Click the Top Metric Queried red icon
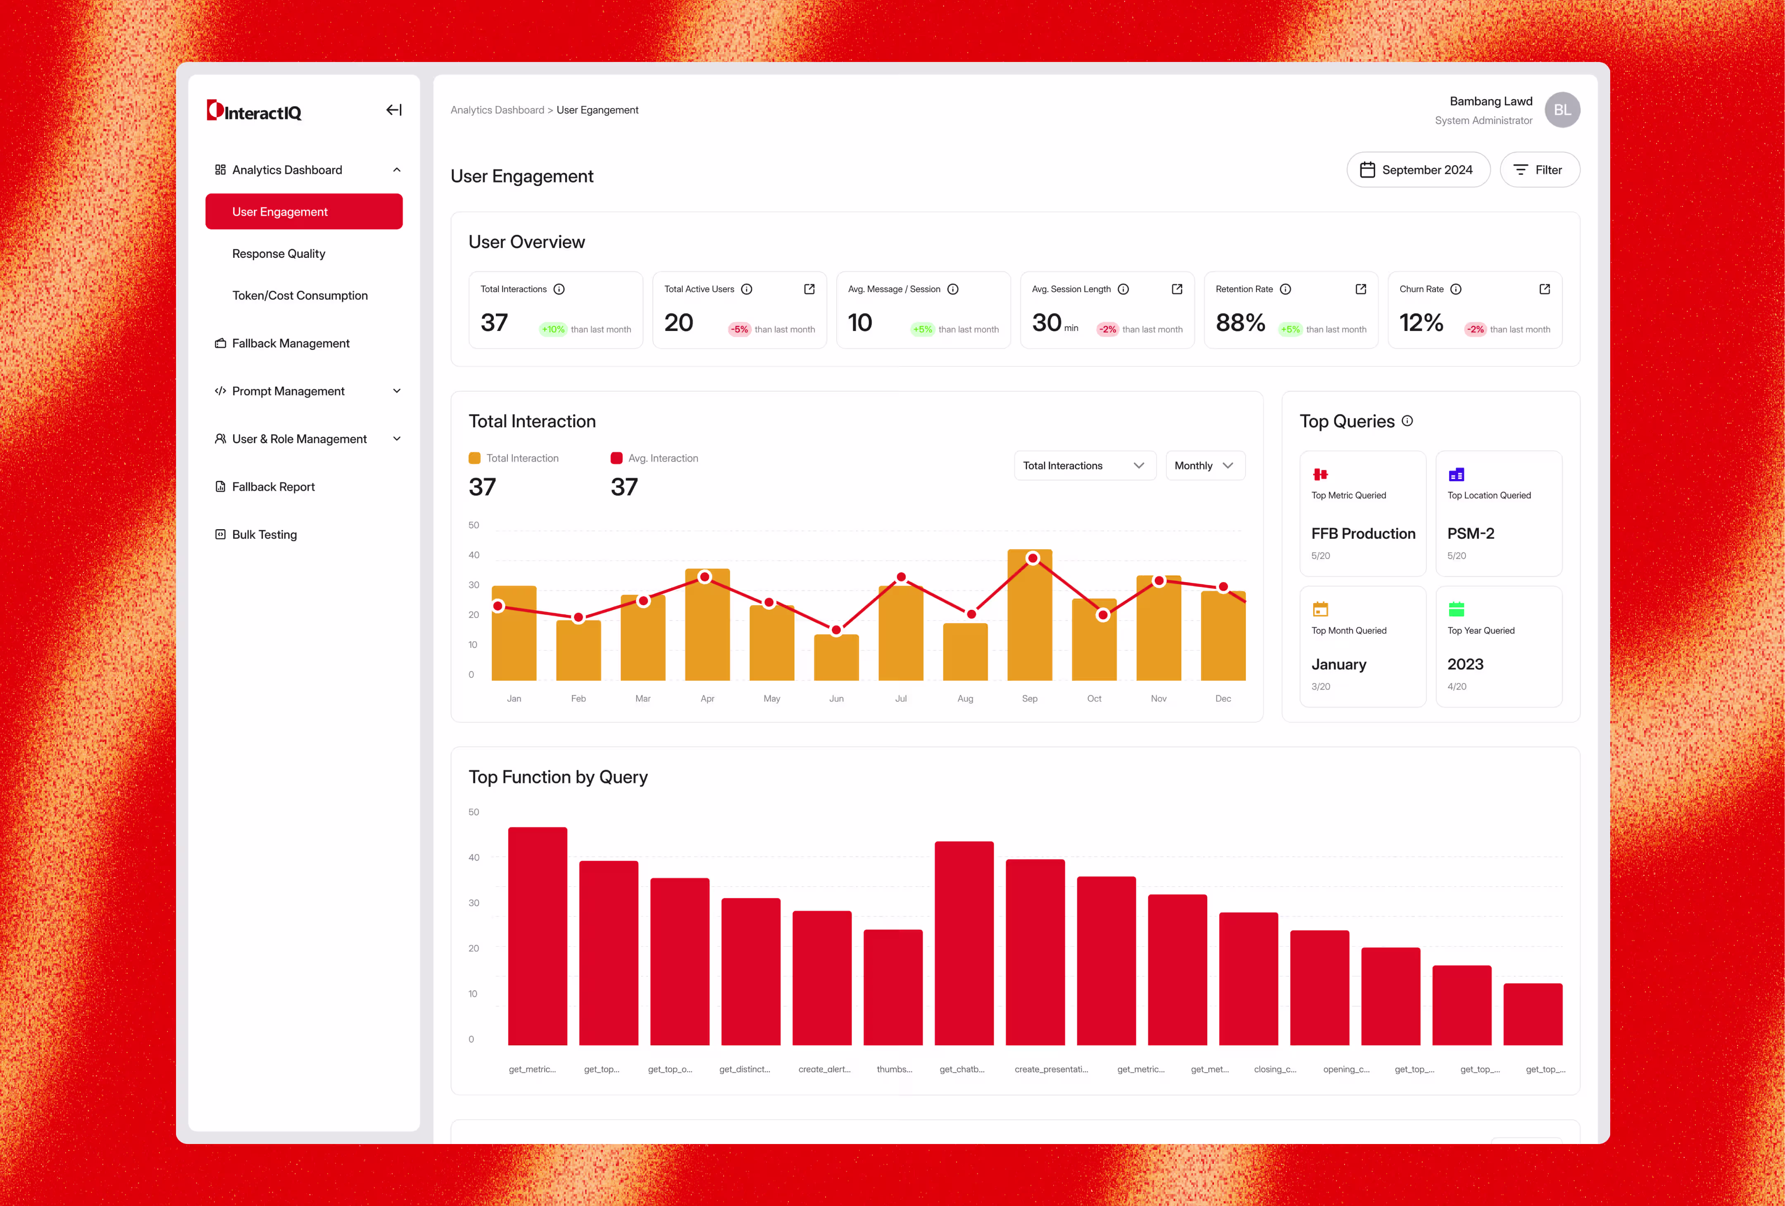 (x=1320, y=474)
